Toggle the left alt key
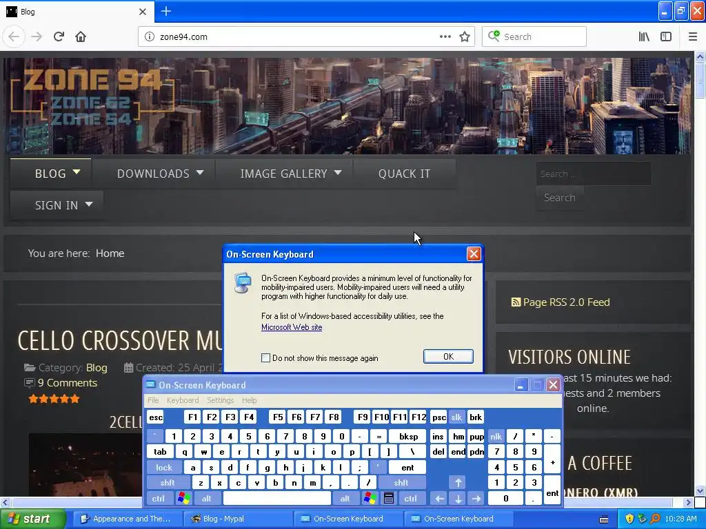 [x=206, y=498]
